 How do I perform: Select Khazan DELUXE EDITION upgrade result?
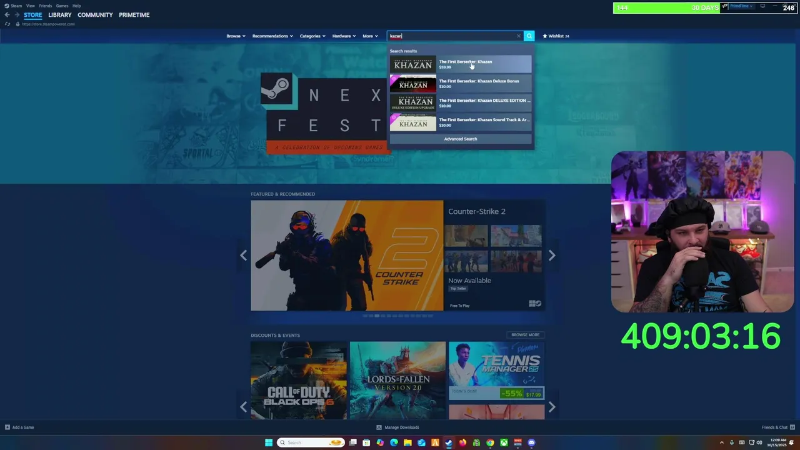[461, 103]
